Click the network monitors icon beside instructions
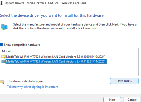This screenshot has height=102, width=141. click(4, 27)
